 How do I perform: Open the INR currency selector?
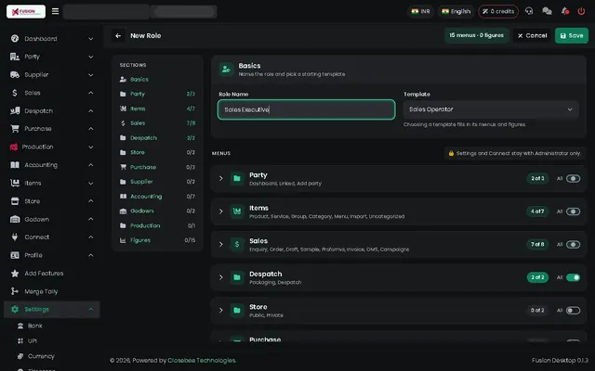[x=421, y=11]
